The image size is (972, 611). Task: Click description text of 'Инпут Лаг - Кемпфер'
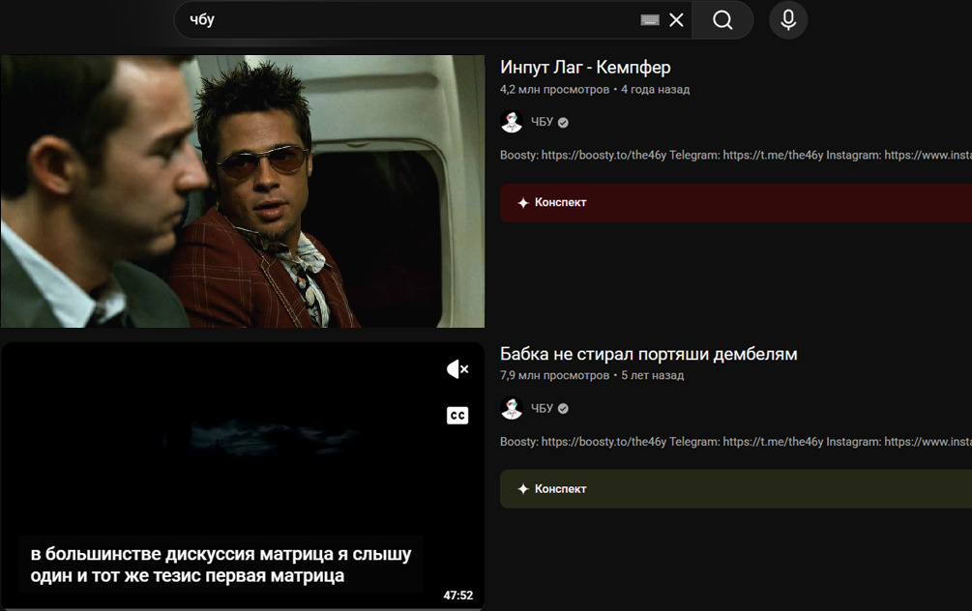736,155
